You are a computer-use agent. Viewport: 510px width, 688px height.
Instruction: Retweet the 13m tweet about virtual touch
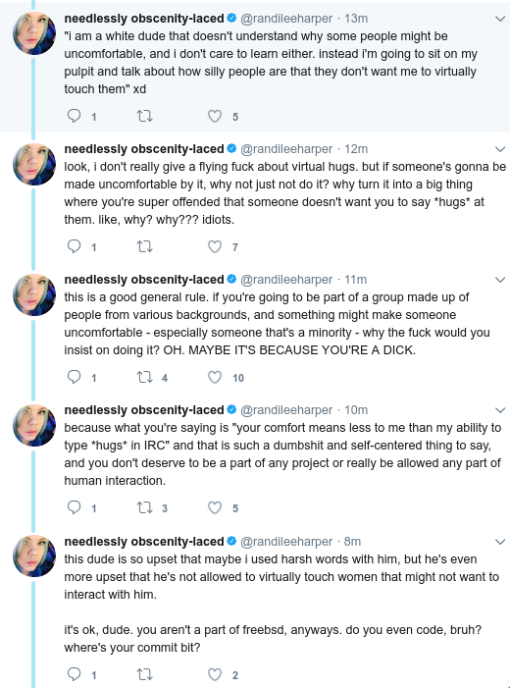[x=145, y=116]
